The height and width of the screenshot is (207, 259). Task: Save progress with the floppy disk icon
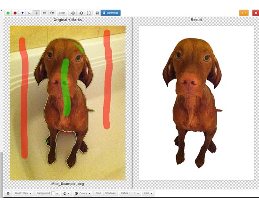click(97, 13)
